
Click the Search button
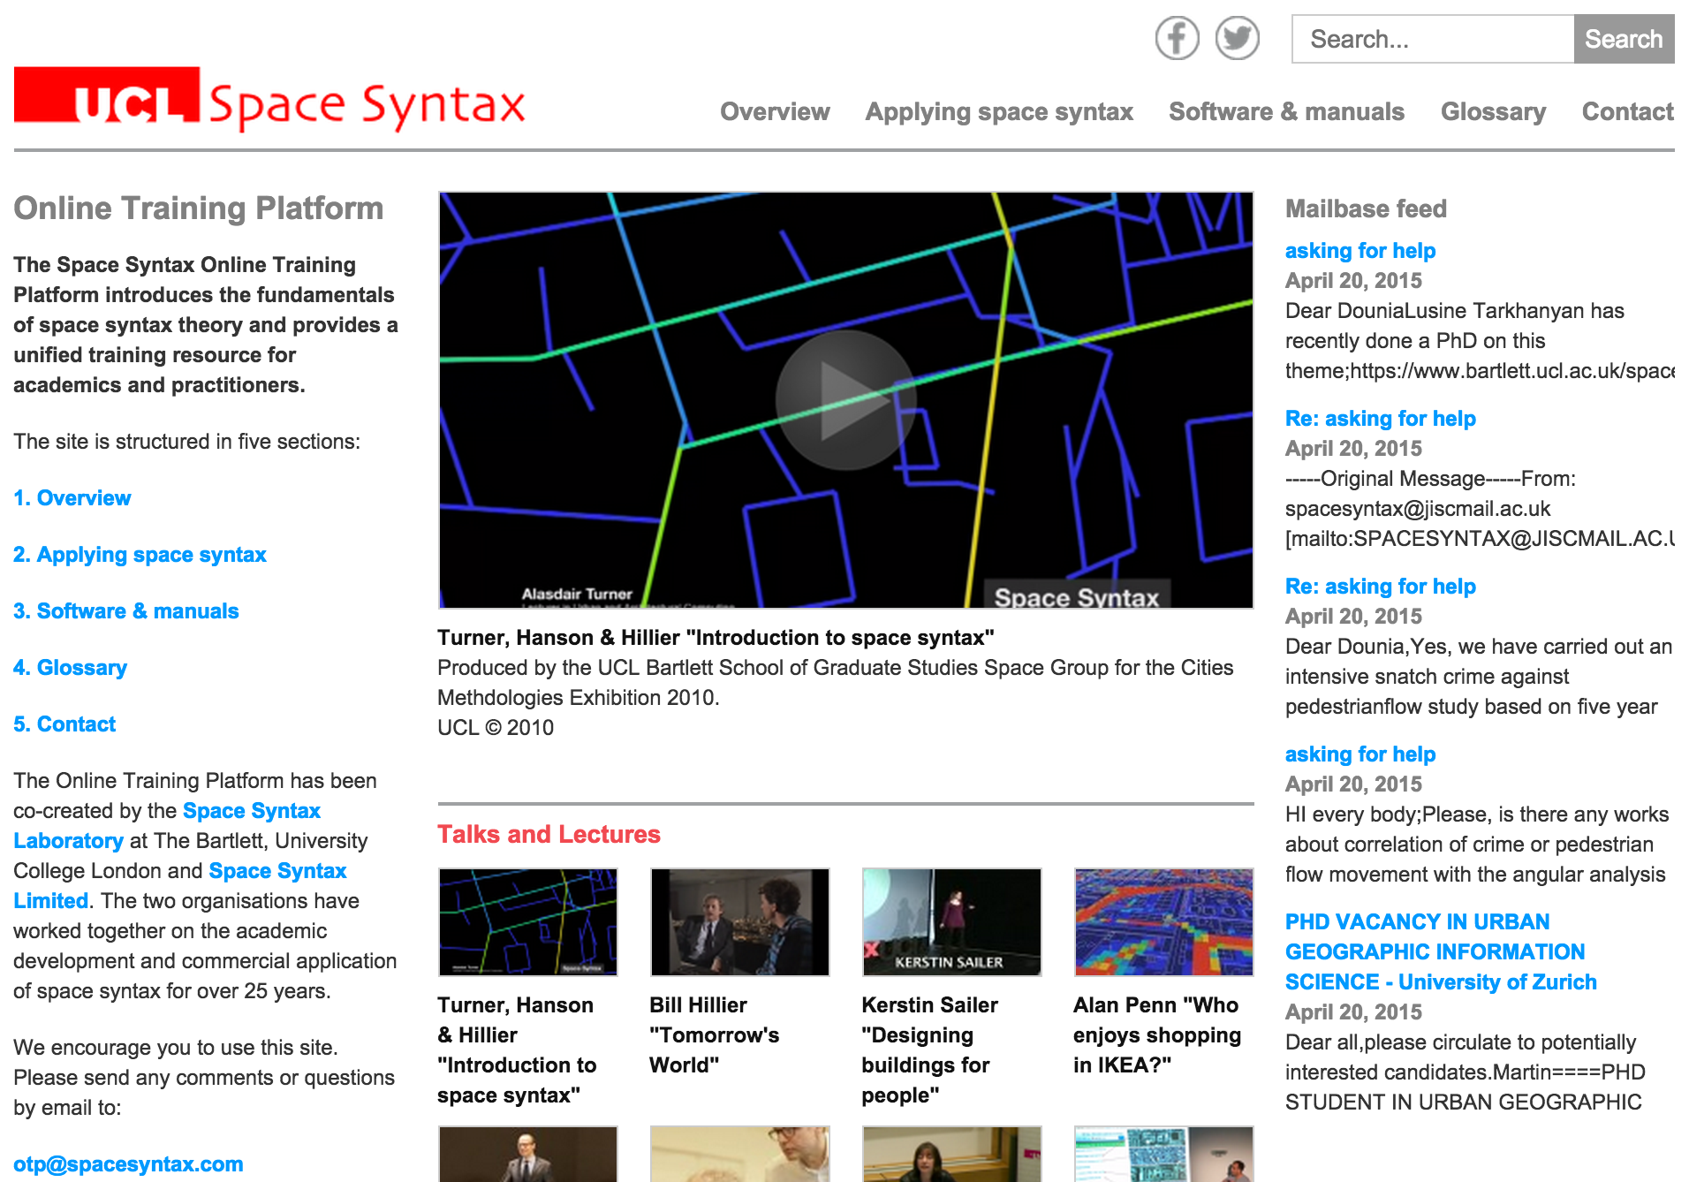click(x=1624, y=39)
